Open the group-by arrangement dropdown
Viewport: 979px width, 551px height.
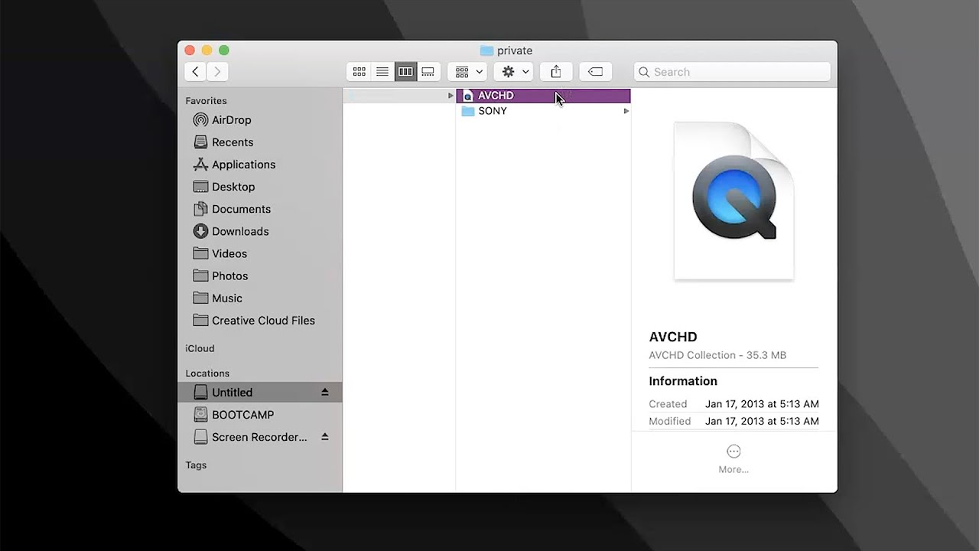469,71
